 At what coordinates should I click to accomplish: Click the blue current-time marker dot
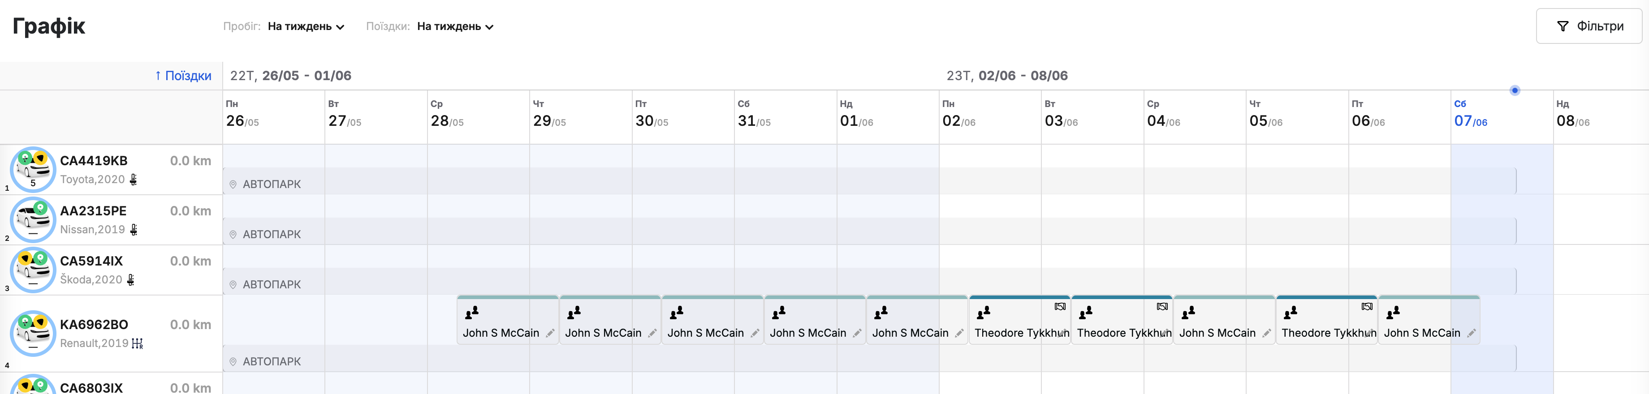pos(1515,90)
